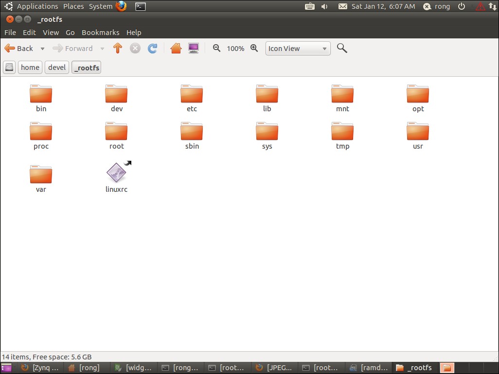Click the _rootfs path bar button

coord(86,68)
